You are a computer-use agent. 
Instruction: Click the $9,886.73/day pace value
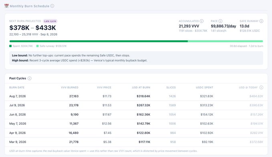click(x=224, y=26)
